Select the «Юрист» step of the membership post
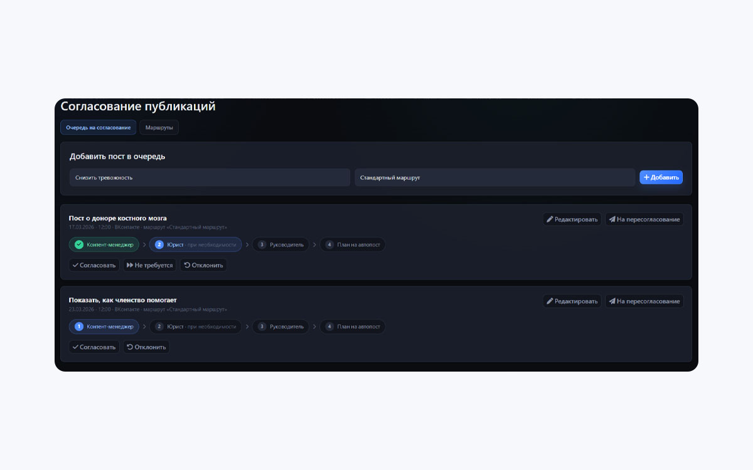Viewport: 753px width, 470px height. (x=195, y=326)
